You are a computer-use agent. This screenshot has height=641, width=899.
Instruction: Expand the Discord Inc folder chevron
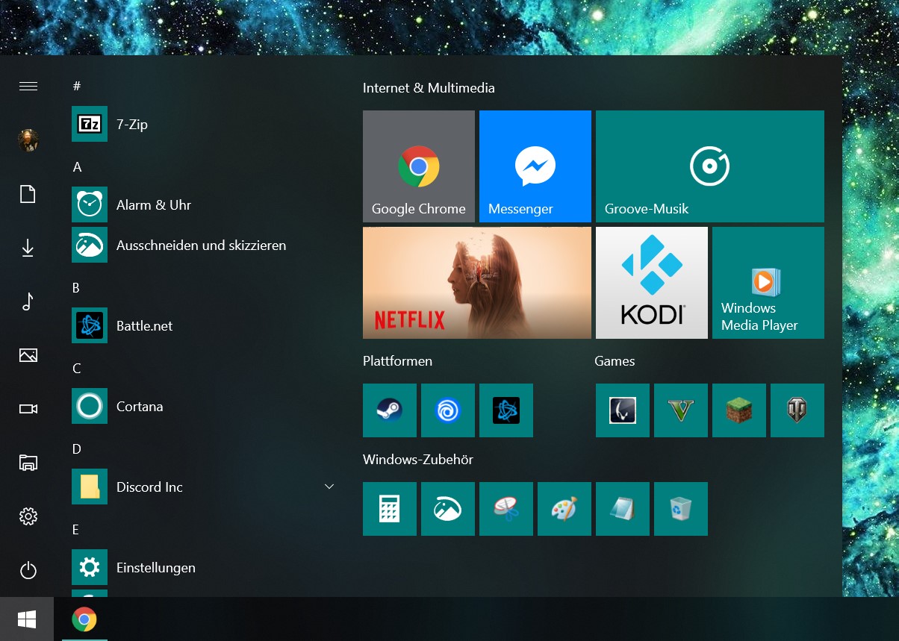(x=329, y=487)
